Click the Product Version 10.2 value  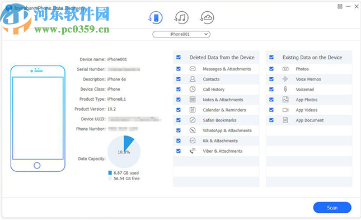(111, 109)
